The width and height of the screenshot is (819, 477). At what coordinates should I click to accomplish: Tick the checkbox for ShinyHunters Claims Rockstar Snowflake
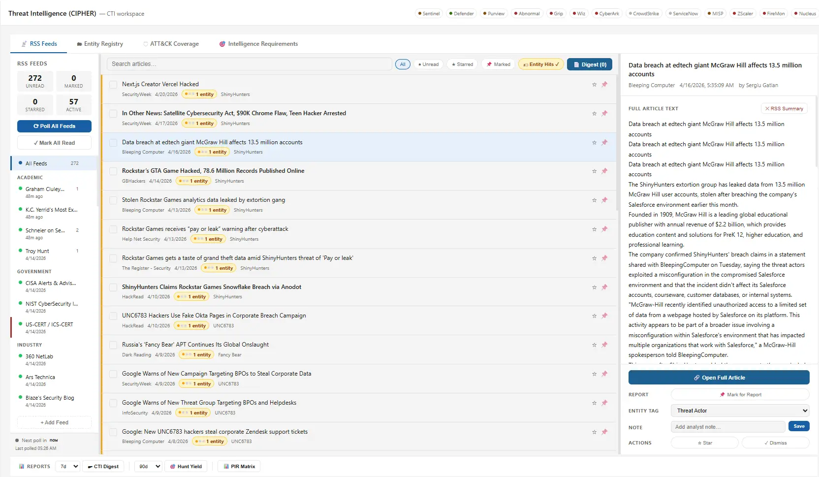pos(113,287)
